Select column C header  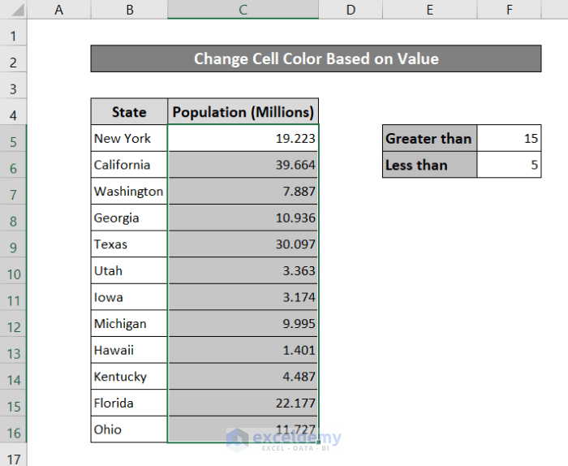click(243, 10)
